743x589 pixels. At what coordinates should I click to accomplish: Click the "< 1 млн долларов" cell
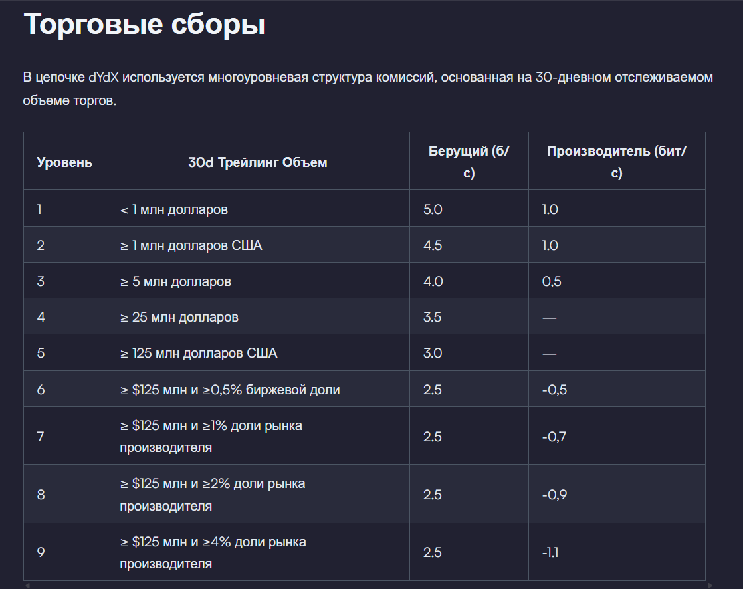tap(174, 209)
